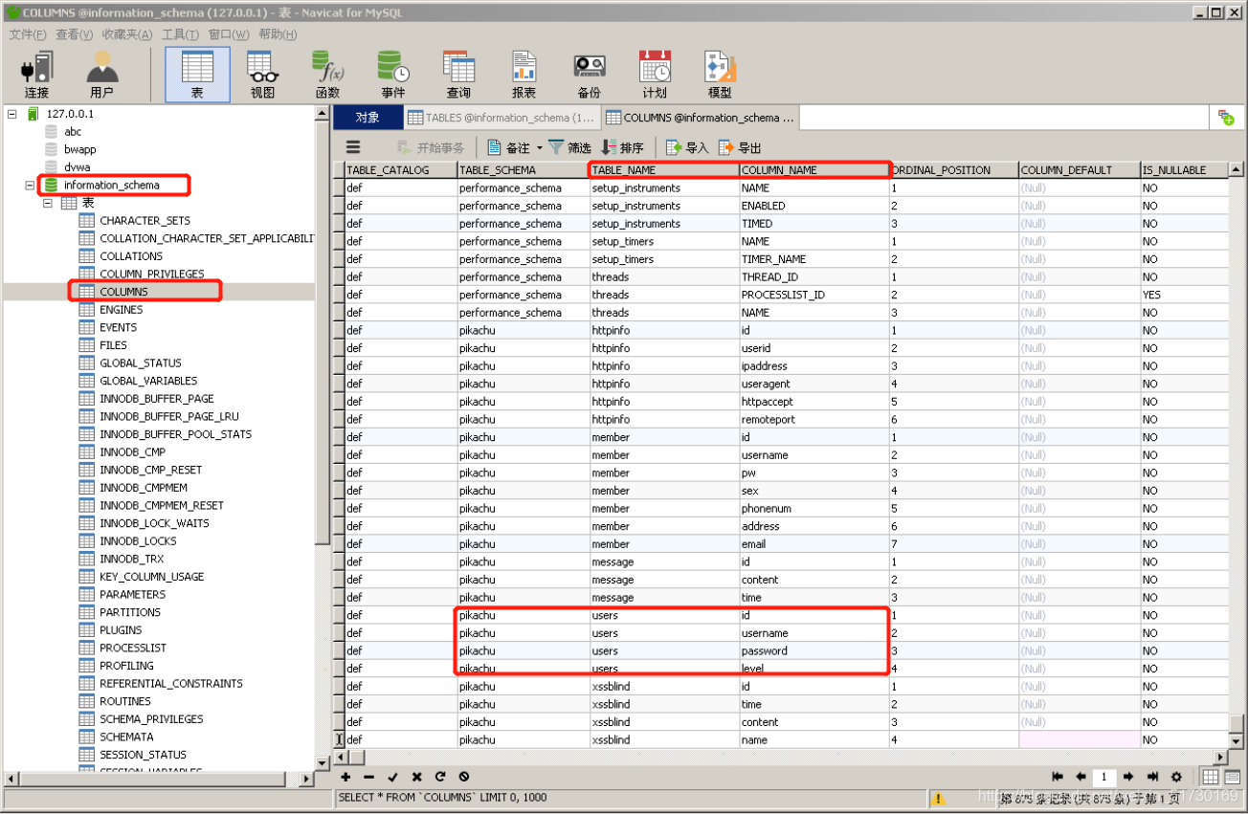Click the add-record plus icon
Image resolution: width=1248 pixels, height=814 pixels.
[345, 777]
